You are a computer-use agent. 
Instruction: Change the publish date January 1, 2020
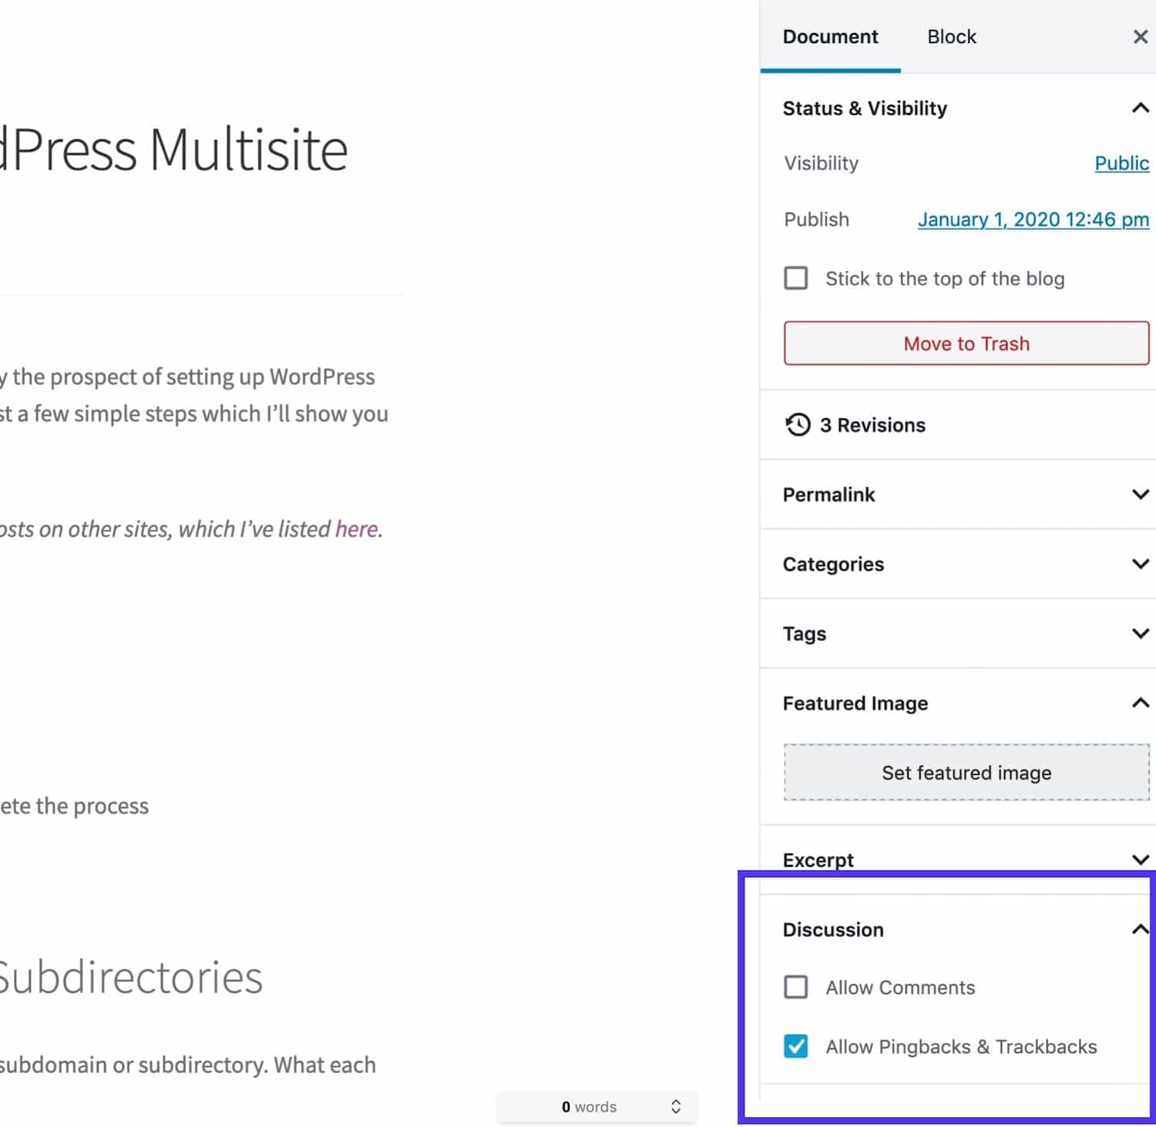(1033, 220)
